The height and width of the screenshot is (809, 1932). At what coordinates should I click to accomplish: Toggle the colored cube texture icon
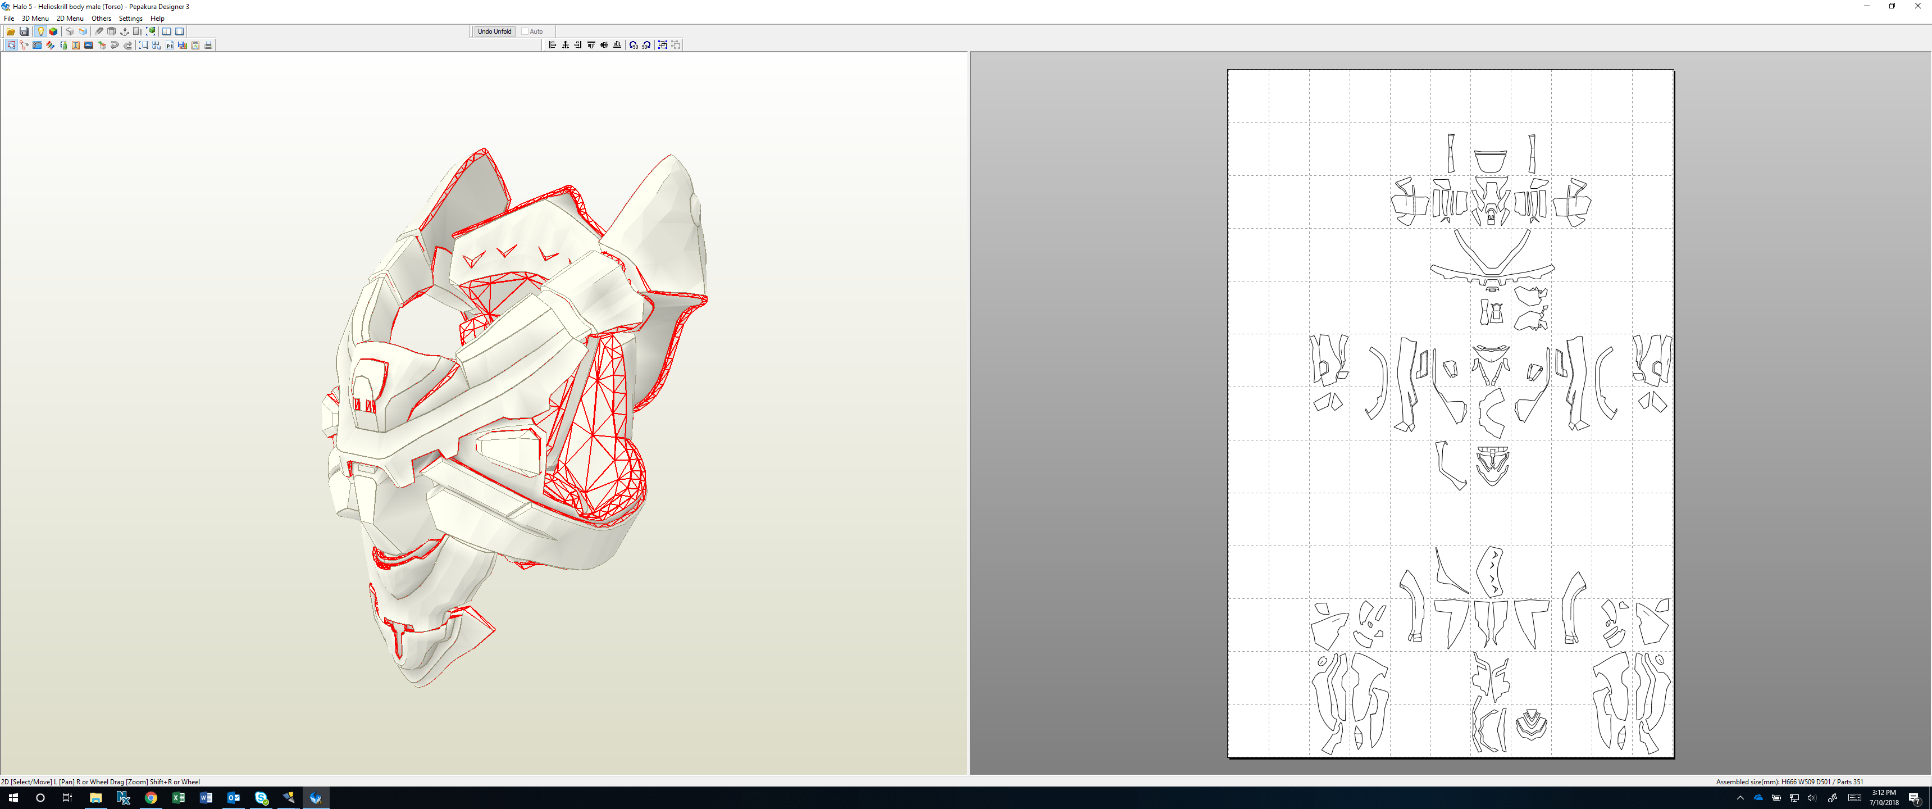tap(53, 31)
